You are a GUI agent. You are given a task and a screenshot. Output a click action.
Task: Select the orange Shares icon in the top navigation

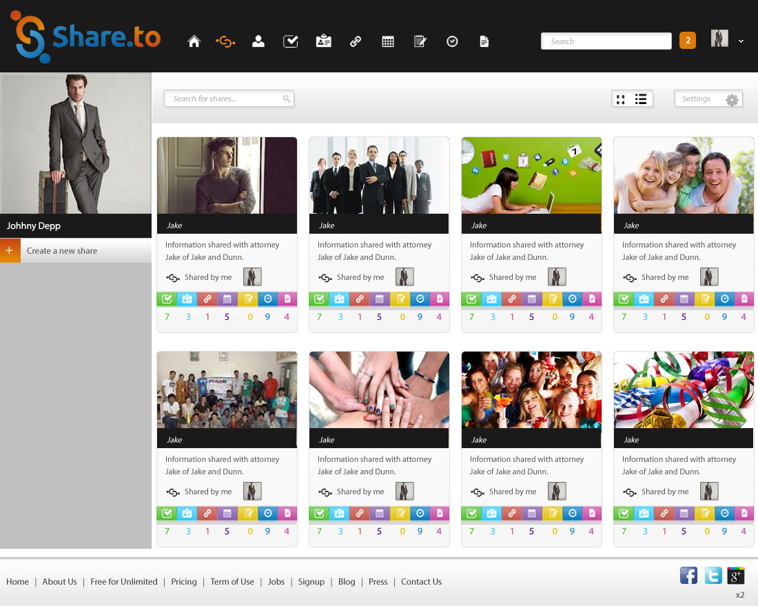coord(226,41)
